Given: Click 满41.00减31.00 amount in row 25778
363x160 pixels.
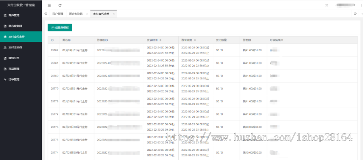Looking at the screenshot, I should [x=252, y=102].
